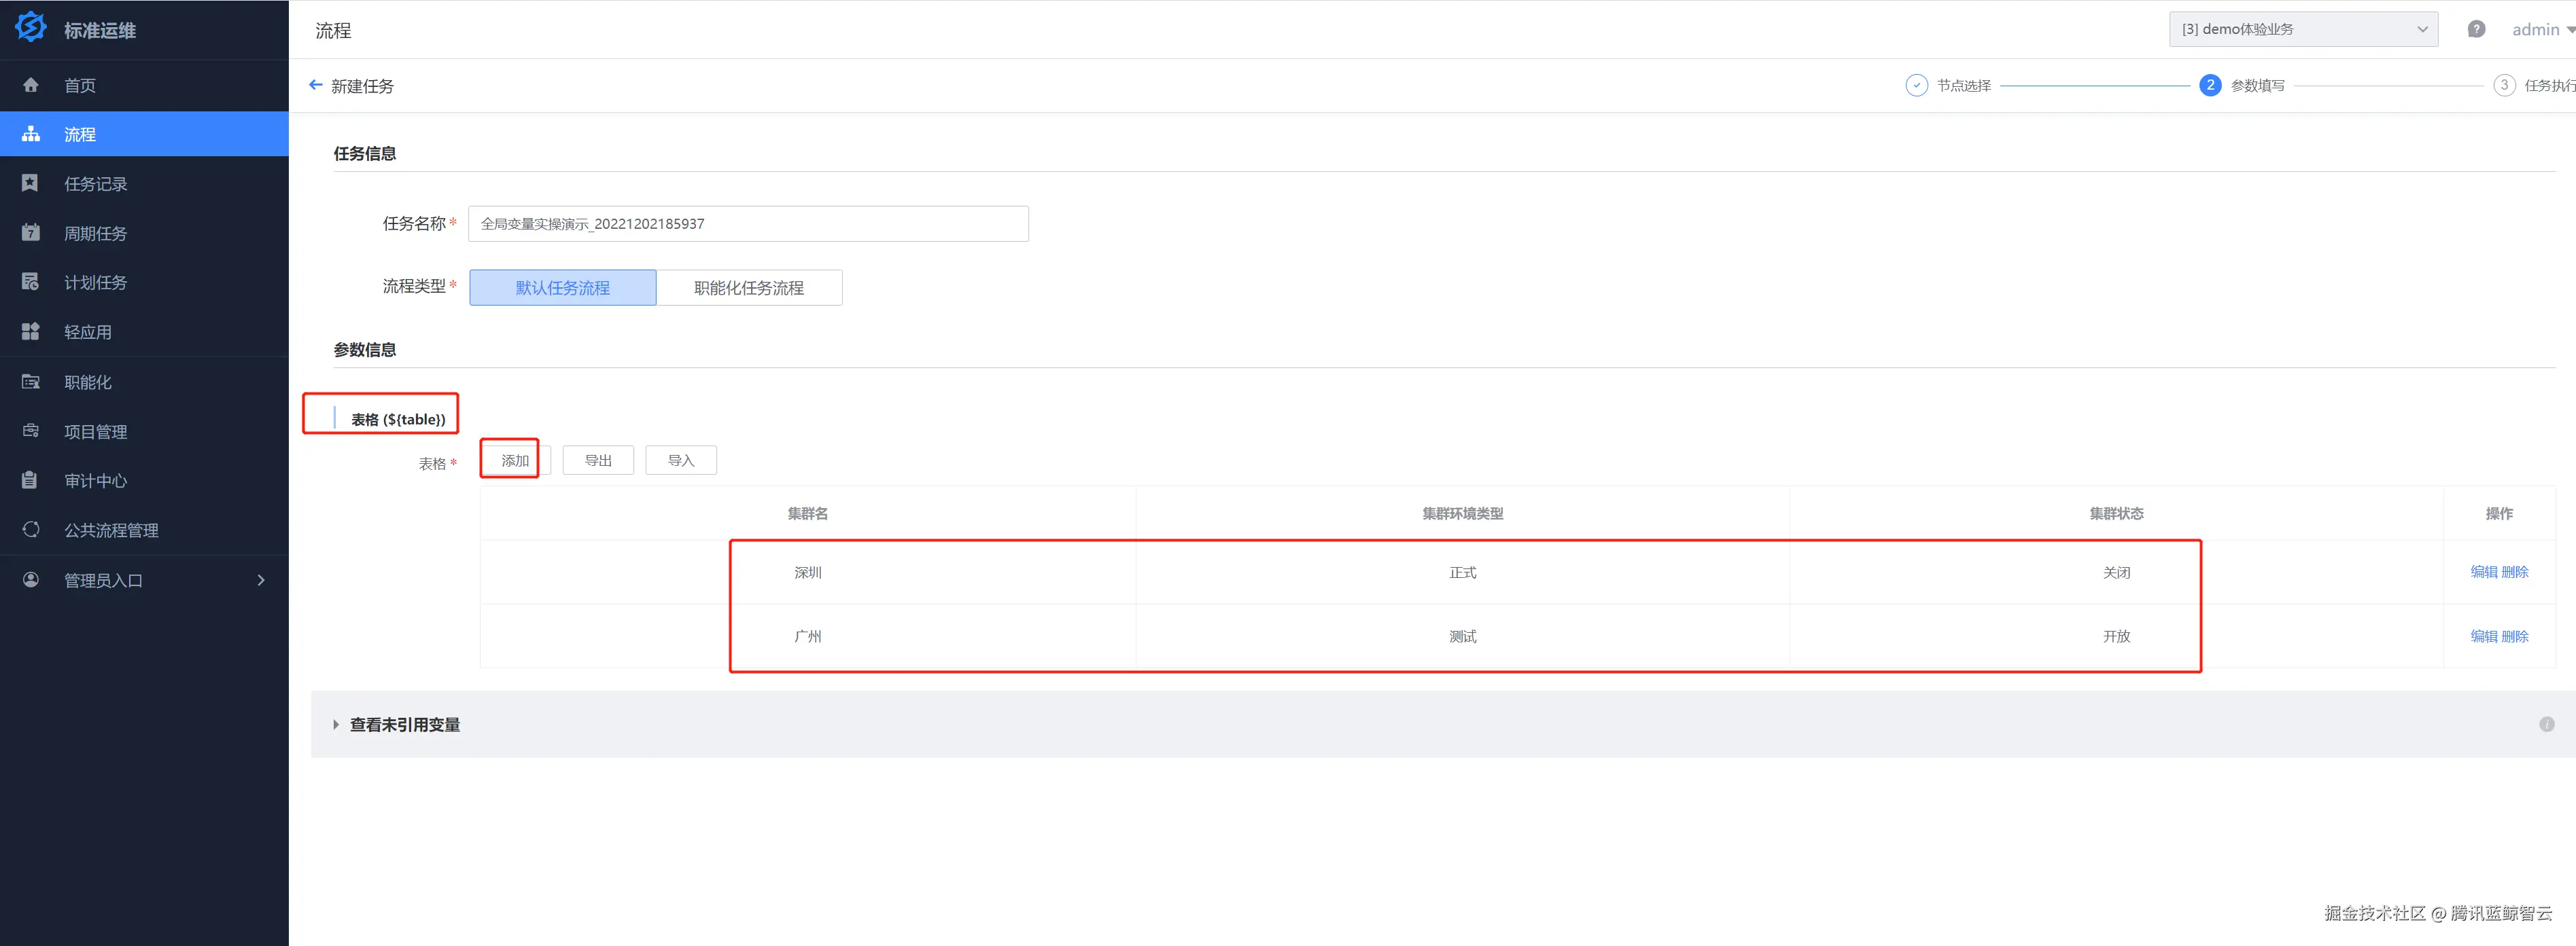
Task: Click the help question mark icon
Action: click(x=2475, y=29)
